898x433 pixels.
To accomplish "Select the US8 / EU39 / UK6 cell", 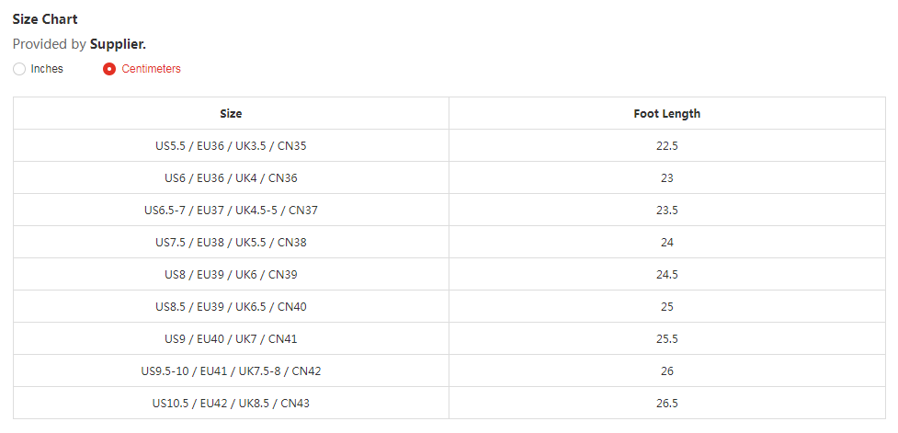I will coord(231,275).
